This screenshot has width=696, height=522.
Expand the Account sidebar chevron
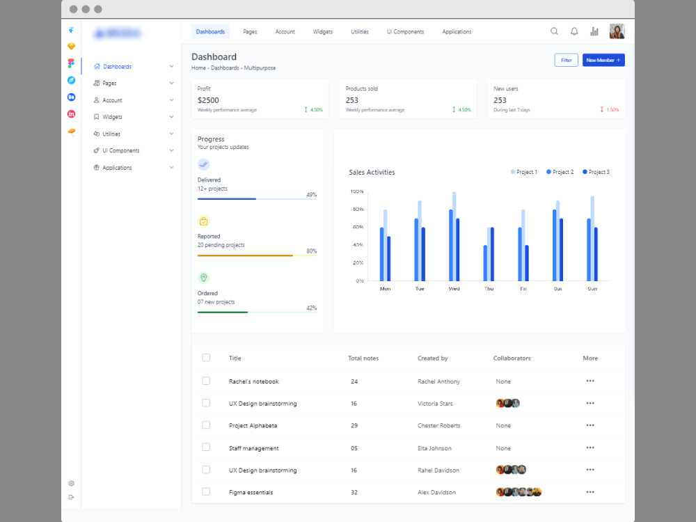171,100
